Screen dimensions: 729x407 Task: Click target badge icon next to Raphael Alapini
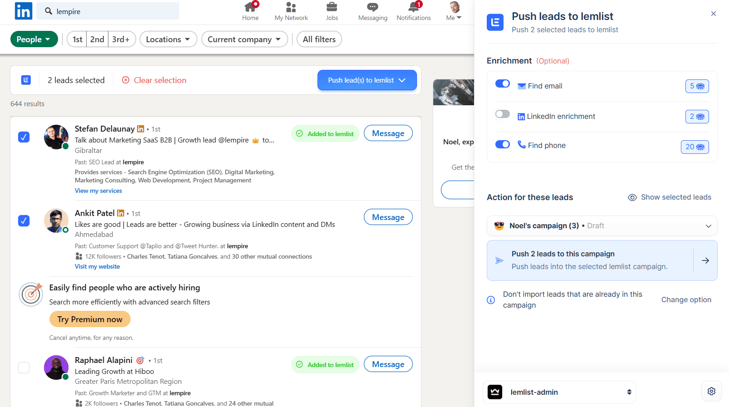point(141,360)
